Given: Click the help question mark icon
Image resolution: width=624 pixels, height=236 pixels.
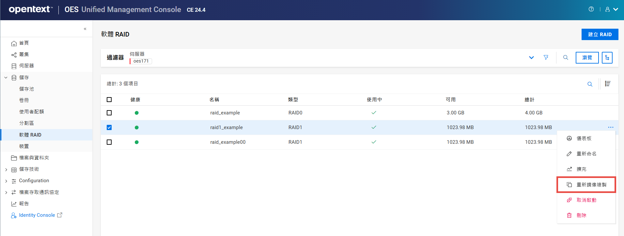Looking at the screenshot, I should pos(591,9).
